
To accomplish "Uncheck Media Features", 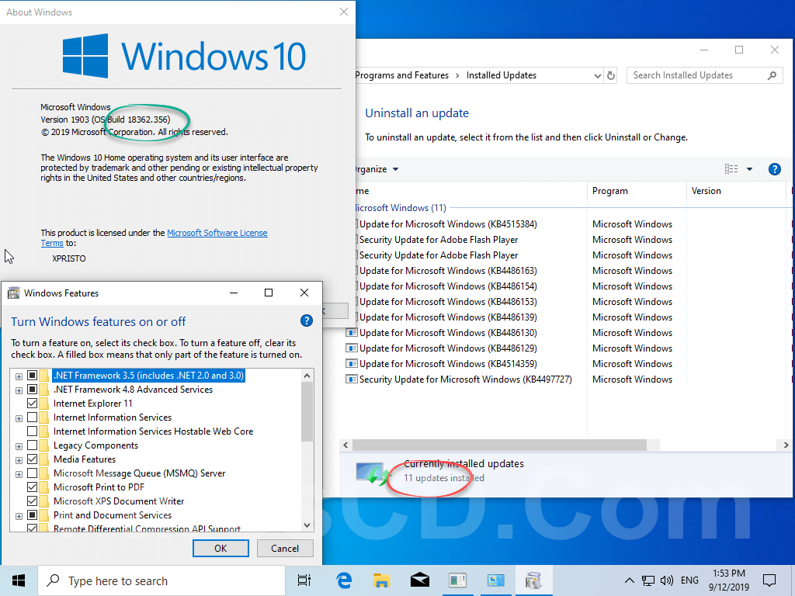I will (x=32, y=459).
